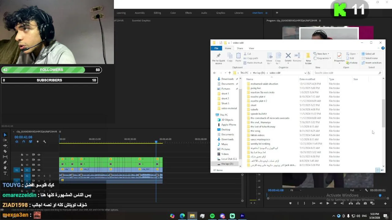Toggle Snap in timeline (magnet icon)
This screenshot has width=392, height=220.
click(24, 141)
